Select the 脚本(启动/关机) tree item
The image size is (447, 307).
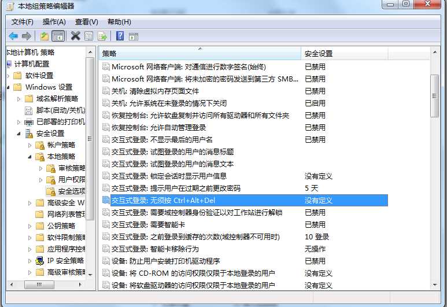coord(61,110)
